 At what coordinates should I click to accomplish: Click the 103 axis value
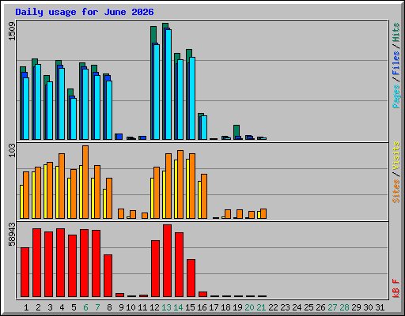click(x=12, y=151)
